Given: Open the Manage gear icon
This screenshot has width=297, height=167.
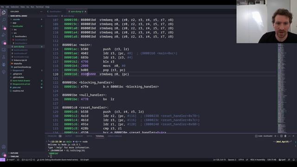Looking at the screenshot, I should [x=4, y=154].
